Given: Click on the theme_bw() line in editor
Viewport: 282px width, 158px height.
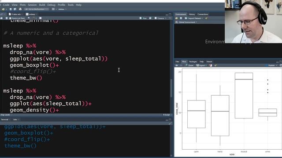Looking at the screenshot, I should click(x=26, y=78).
